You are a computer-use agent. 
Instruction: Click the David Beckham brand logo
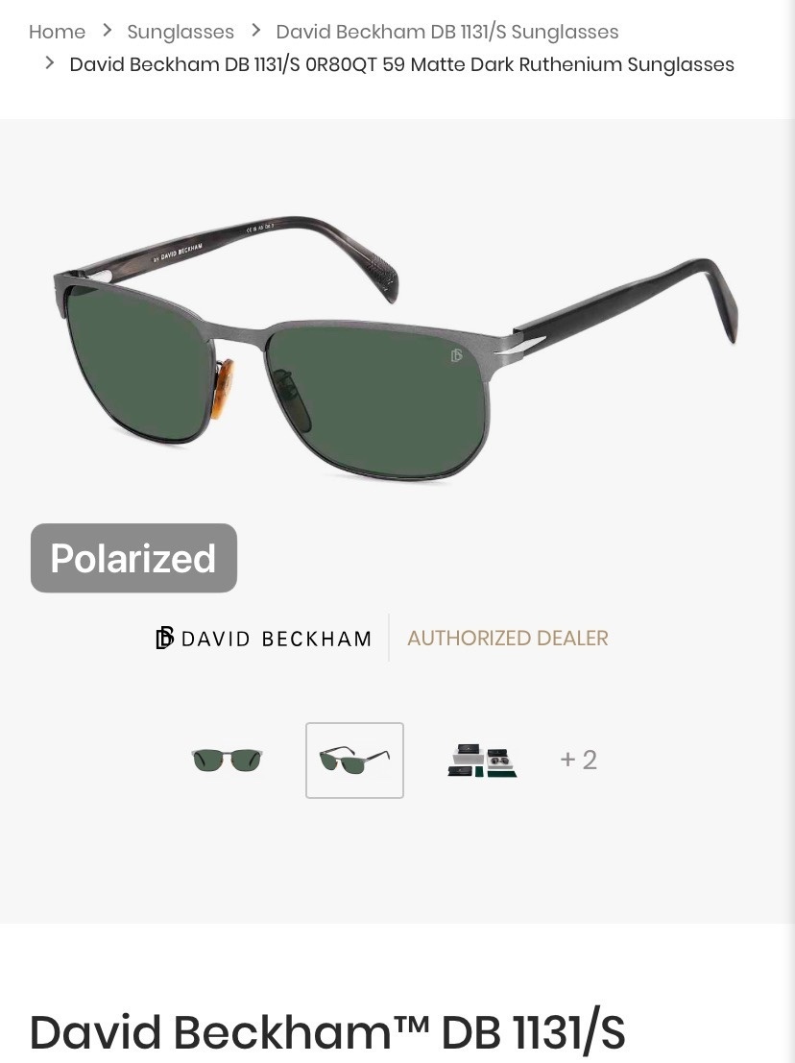point(264,638)
